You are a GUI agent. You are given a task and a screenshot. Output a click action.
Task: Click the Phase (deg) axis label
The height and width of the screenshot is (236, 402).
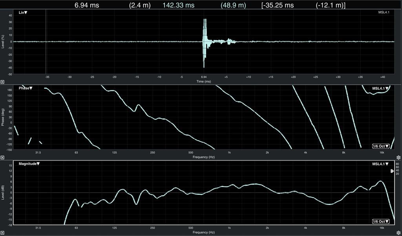point(3,117)
